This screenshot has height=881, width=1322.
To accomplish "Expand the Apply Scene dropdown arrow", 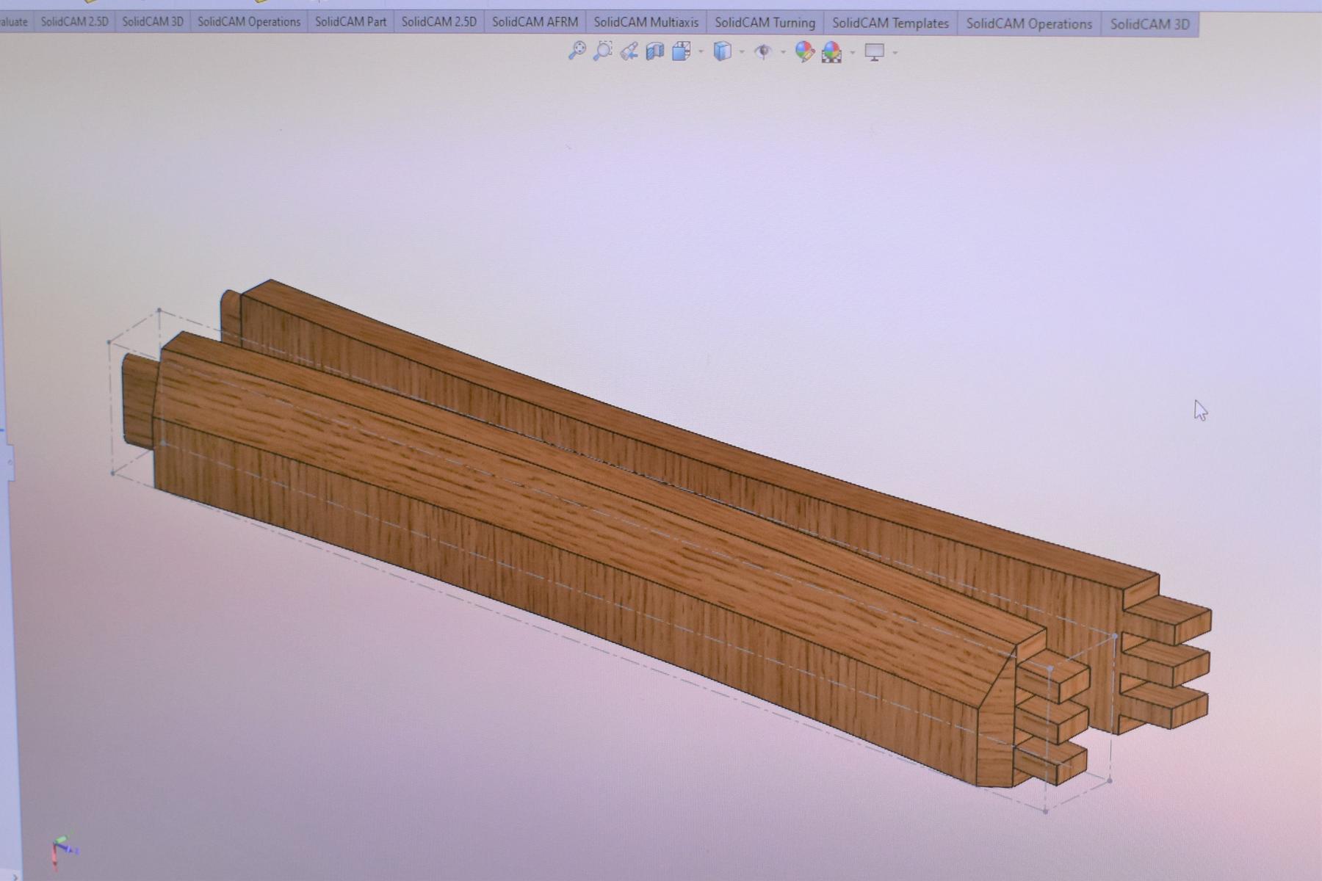I will pos(852,53).
